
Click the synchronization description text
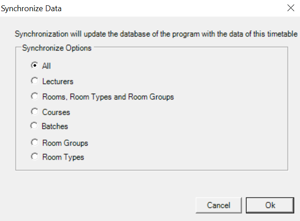coord(156,34)
